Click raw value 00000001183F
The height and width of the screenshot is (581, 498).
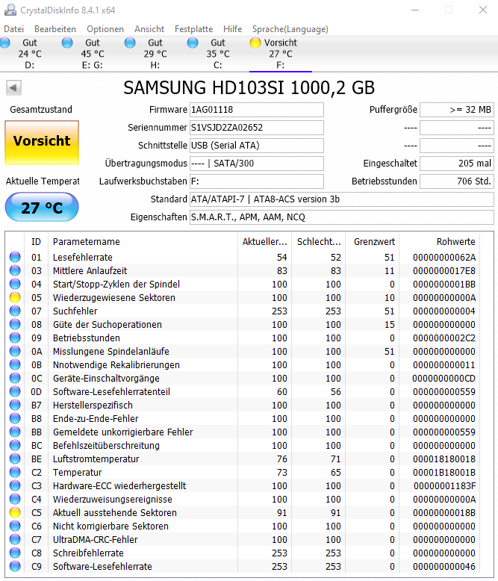click(445, 485)
